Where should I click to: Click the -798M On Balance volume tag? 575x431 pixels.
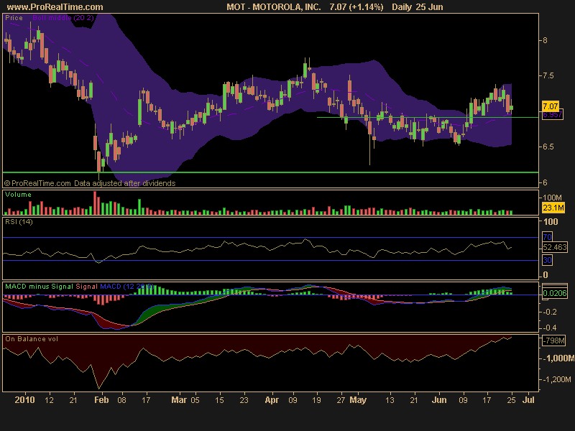(x=554, y=340)
